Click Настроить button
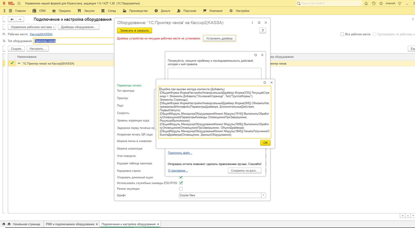This screenshot has height=228, width=415. [38, 49]
